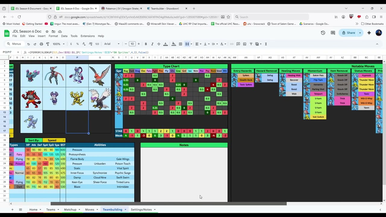Switch to the Settings/Notes sheet tab
The image size is (386, 217).
click(141, 209)
